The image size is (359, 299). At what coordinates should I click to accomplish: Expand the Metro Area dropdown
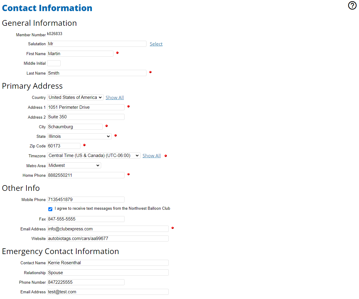pyautogui.click(x=74, y=165)
